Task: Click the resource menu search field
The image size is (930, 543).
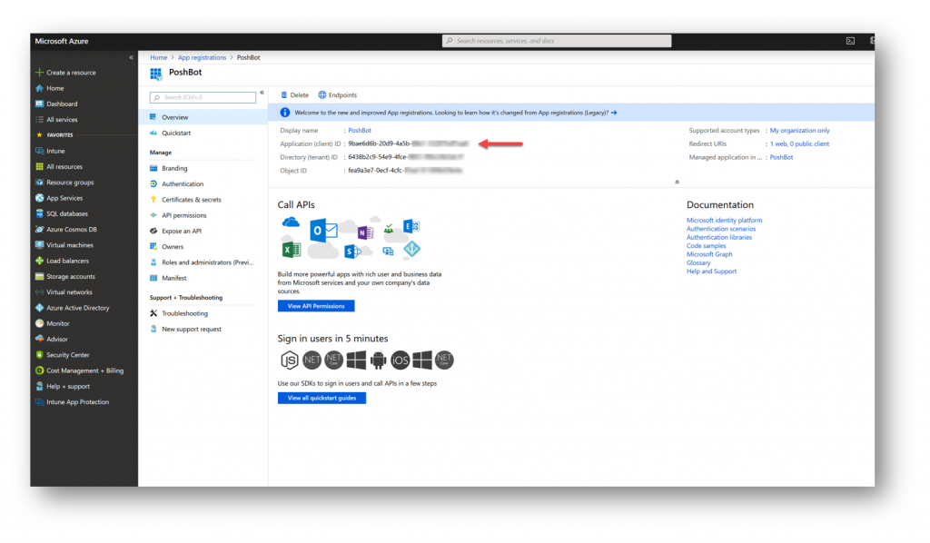Action: (203, 97)
